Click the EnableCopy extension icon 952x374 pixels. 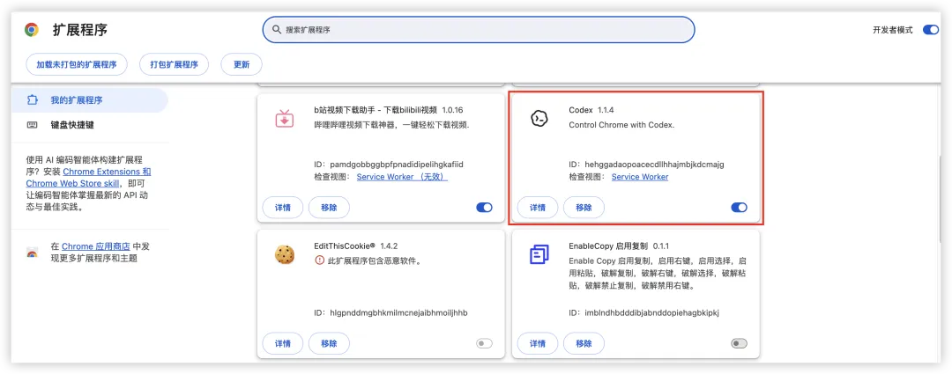tap(539, 254)
